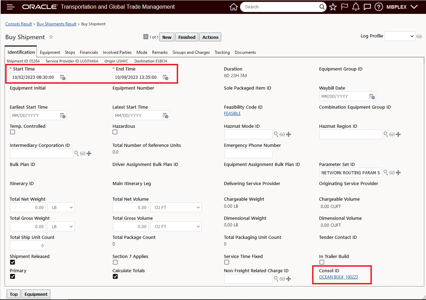The height and width of the screenshot is (300, 426).
Task: Focus the Total Ship Unit Count field
Action: tap(28, 245)
